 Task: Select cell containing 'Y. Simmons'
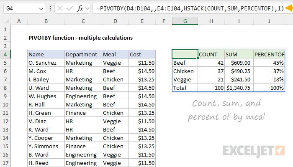coord(46,146)
